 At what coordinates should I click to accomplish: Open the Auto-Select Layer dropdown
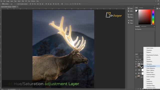click(12, 4)
